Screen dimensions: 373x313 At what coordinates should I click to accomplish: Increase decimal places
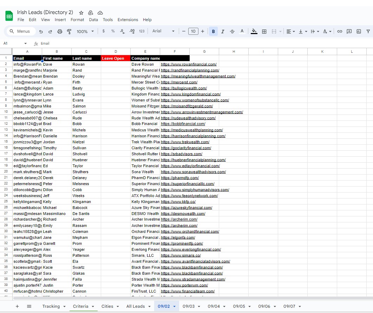132,31
